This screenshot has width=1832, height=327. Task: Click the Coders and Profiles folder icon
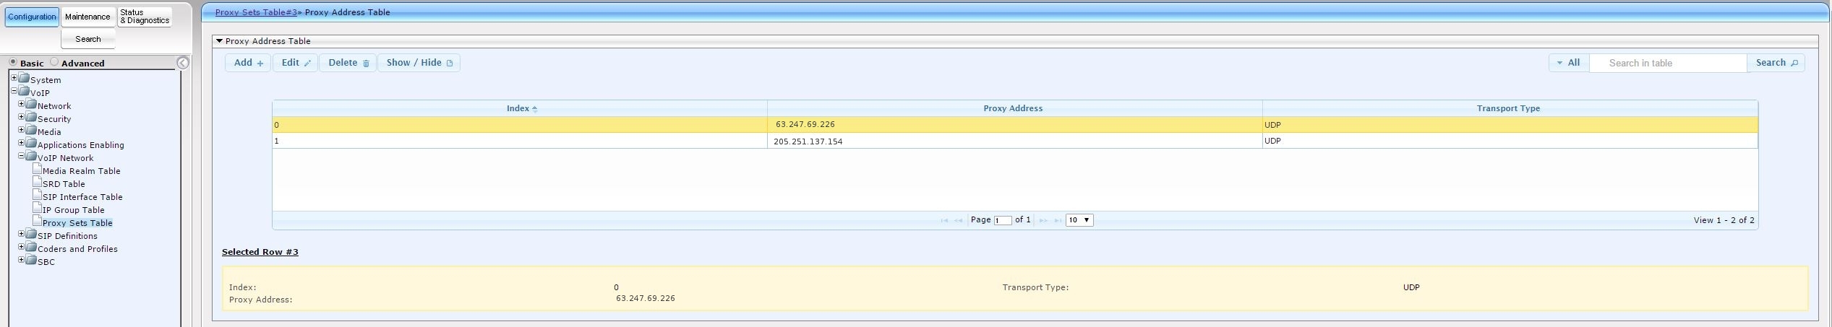click(x=31, y=247)
